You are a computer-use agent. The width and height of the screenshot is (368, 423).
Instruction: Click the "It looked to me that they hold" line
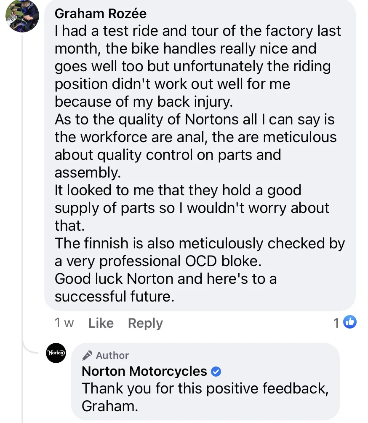(x=178, y=190)
